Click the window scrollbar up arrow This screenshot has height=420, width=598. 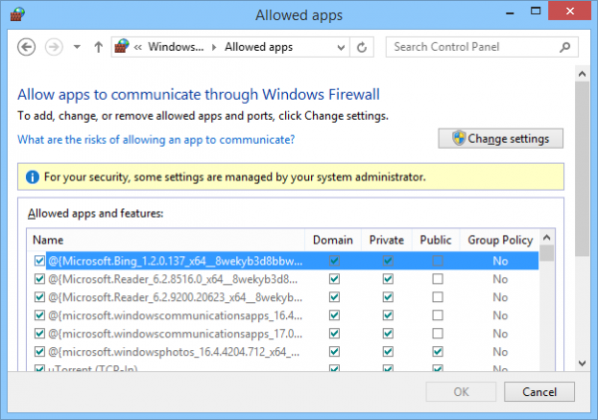point(582,74)
